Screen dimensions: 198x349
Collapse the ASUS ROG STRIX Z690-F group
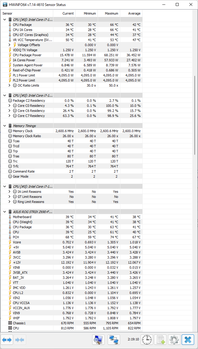[x=4, y=212]
